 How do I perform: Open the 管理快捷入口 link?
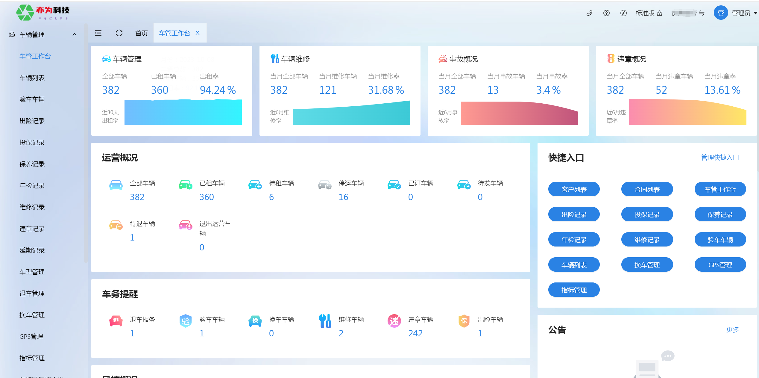pos(720,158)
